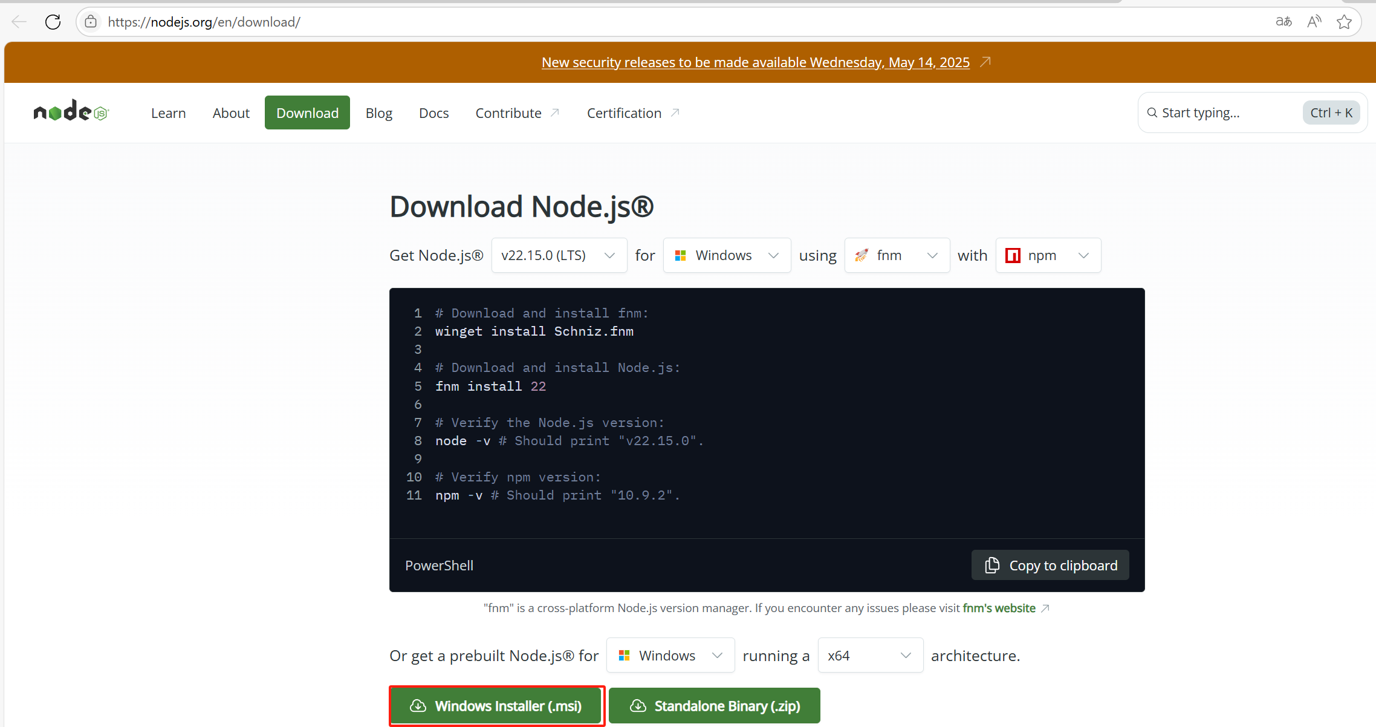1376x727 pixels.
Task: Click the clipboard copy icon
Action: click(992, 565)
